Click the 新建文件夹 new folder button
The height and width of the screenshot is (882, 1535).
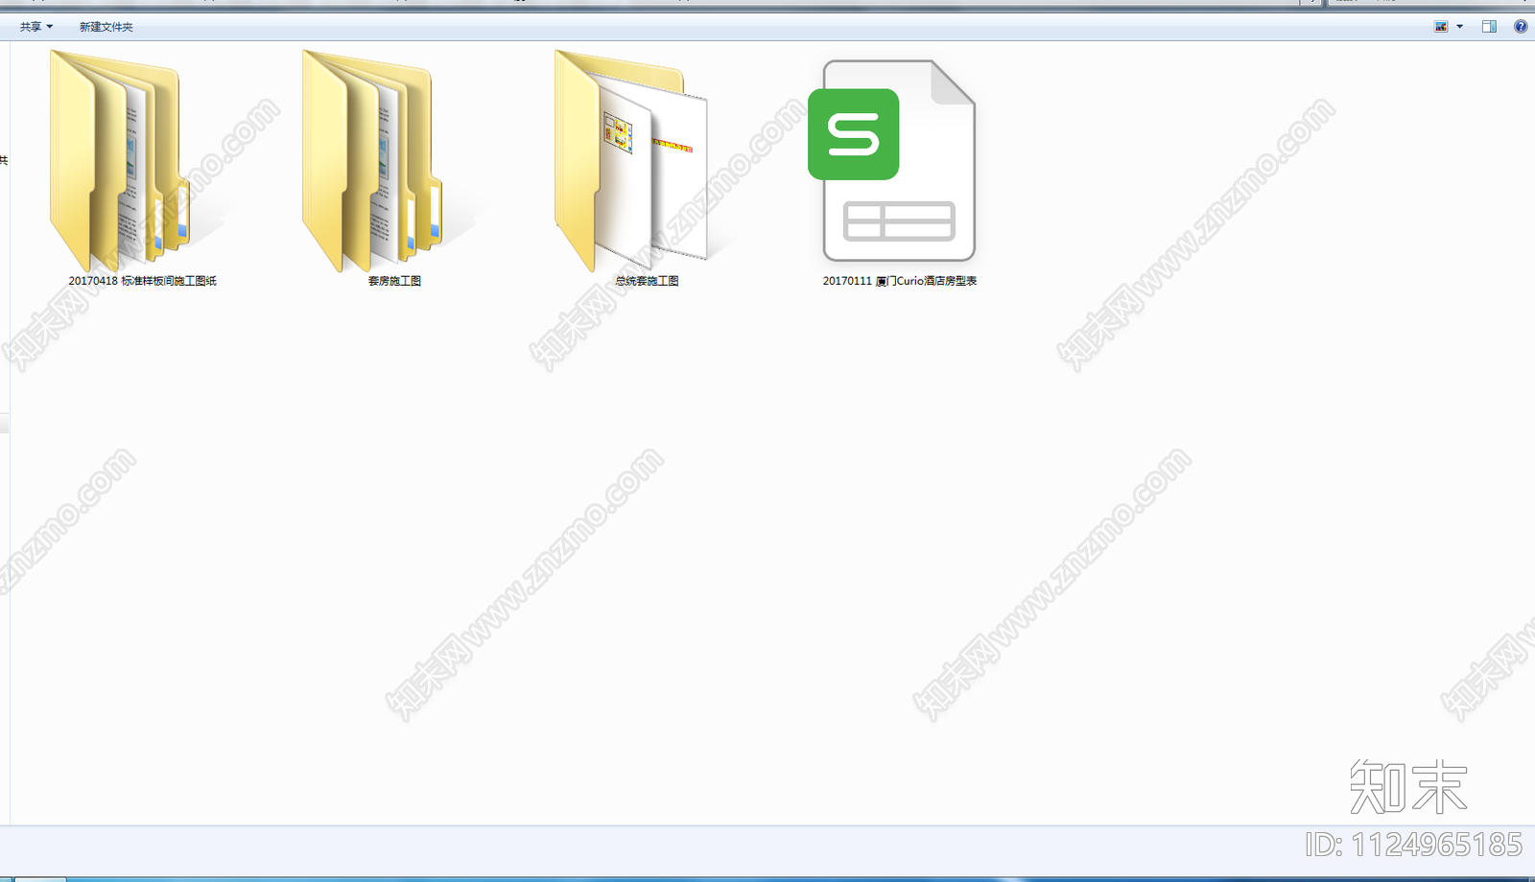[x=106, y=27]
